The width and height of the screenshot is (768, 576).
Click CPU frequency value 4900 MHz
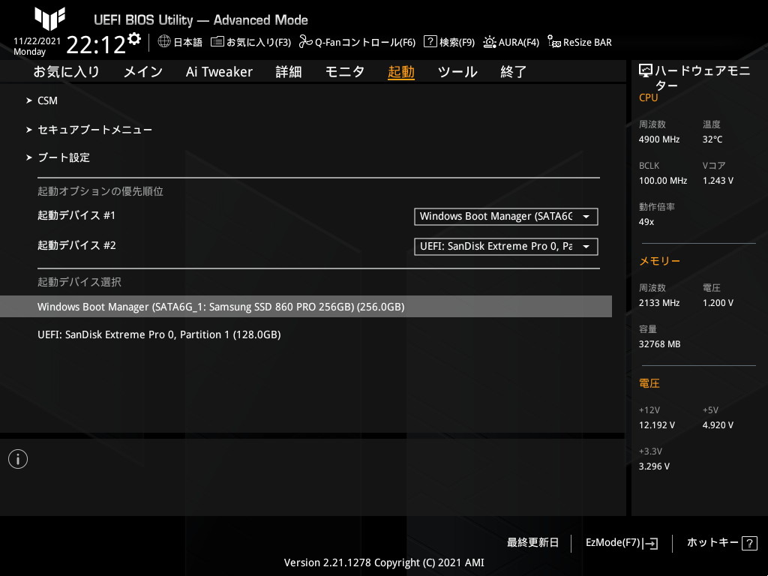(659, 139)
